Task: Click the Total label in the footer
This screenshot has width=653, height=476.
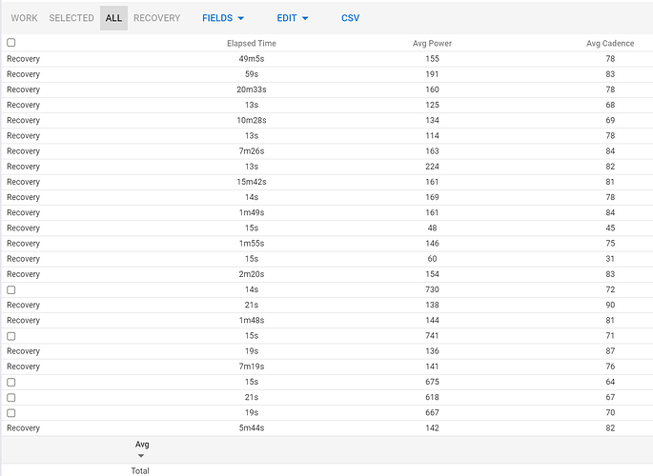Action: (140, 471)
